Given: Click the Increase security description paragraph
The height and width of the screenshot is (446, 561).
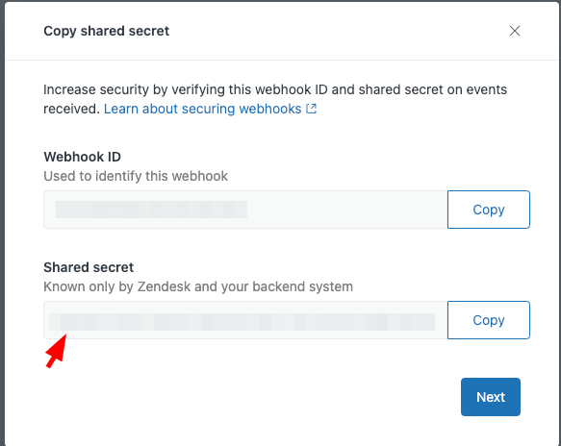Looking at the screenshot, I should coord(275,99).
